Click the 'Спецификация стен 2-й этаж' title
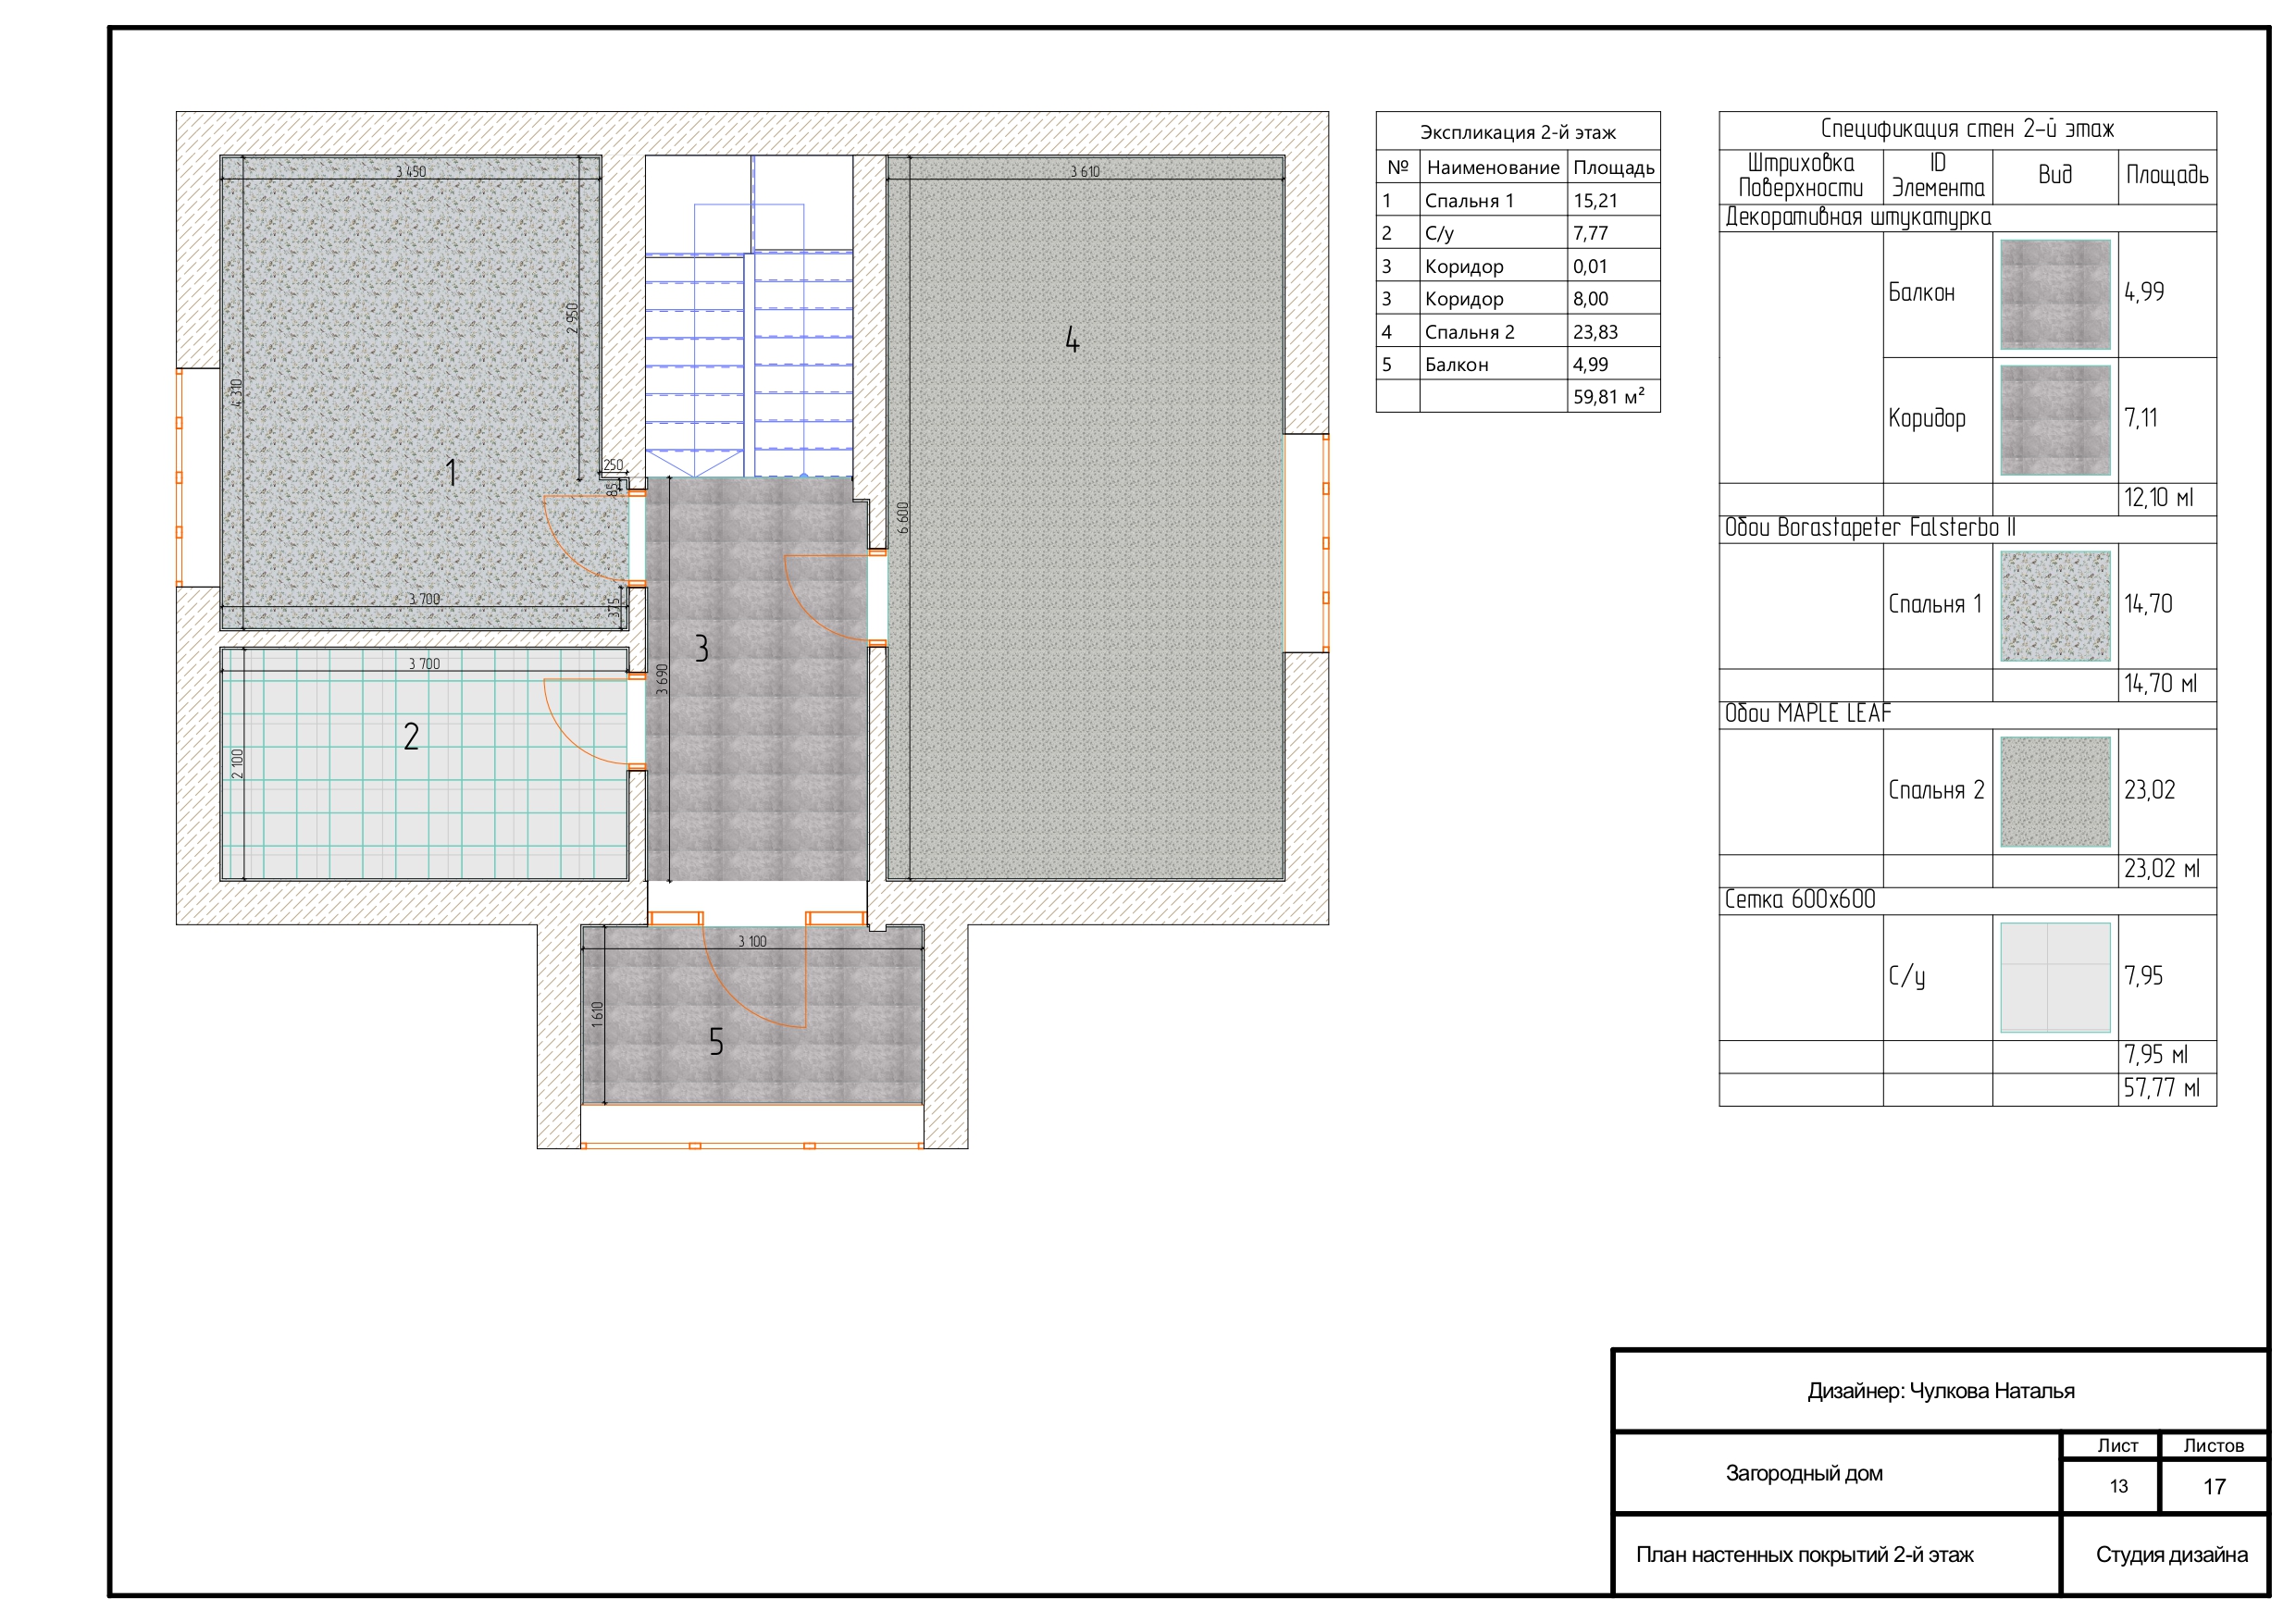 pyautogui.click(x=1966, y=129)
